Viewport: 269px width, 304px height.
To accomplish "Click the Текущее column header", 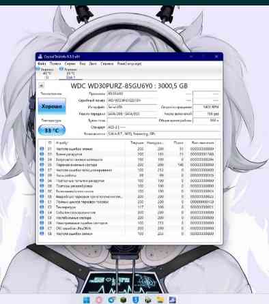I will 137,143.
